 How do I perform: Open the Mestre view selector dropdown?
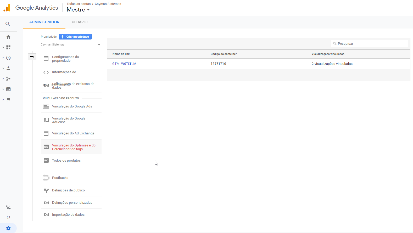click(x=78, y=10)
